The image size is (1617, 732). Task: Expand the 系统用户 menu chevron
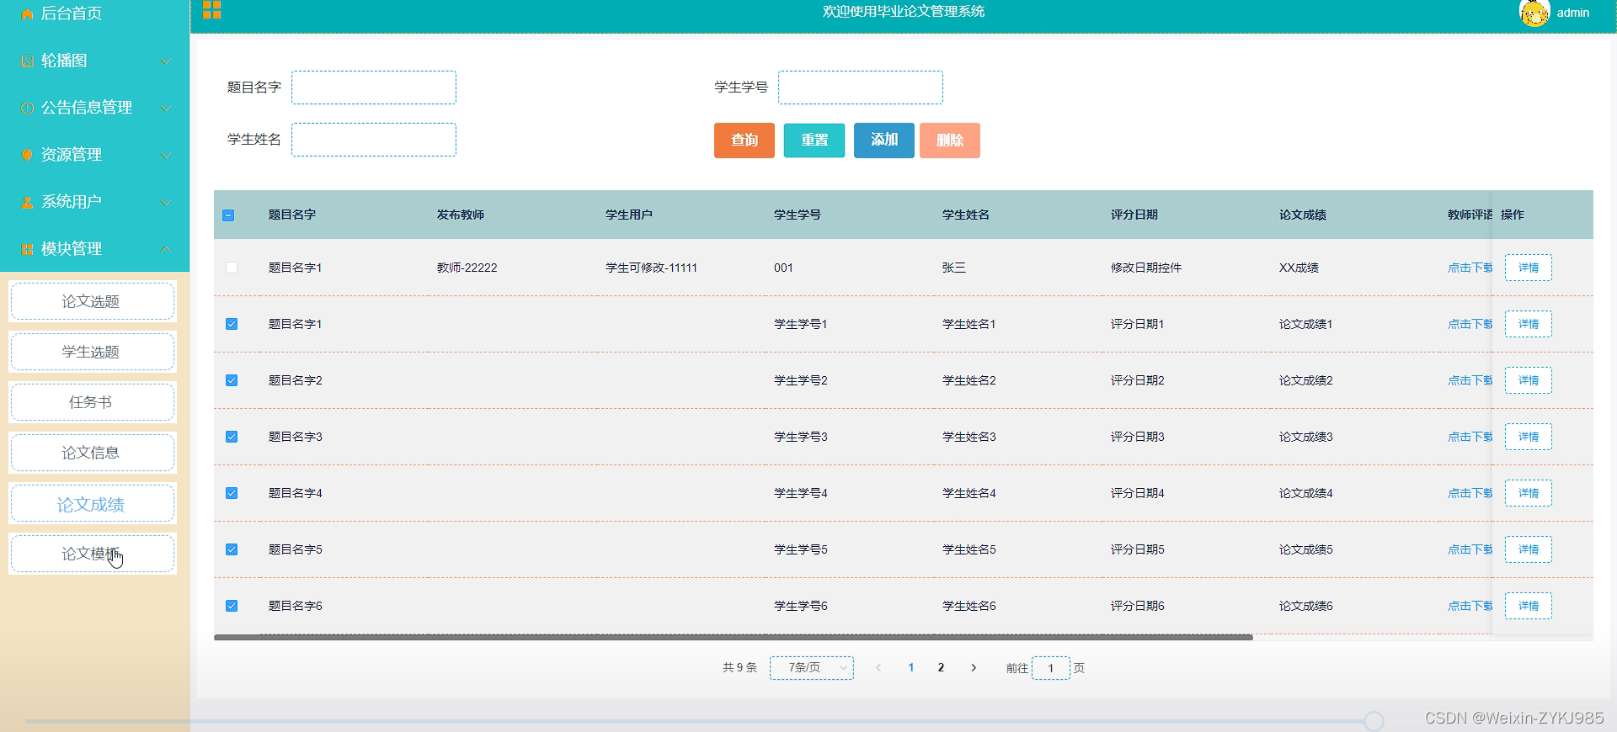coord(166,203)
